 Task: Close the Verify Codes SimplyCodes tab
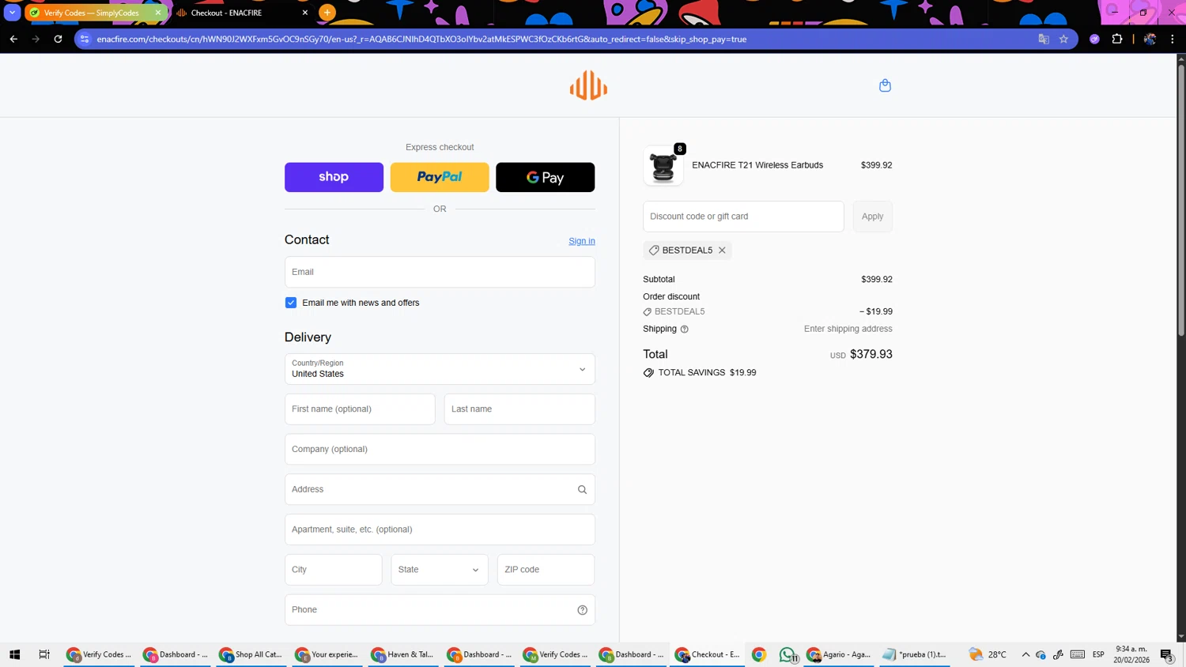tap(157, 13)
